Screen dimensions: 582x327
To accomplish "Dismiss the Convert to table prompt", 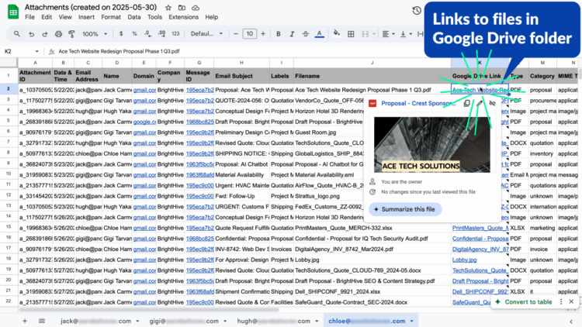I will click(x=571, y=301).
